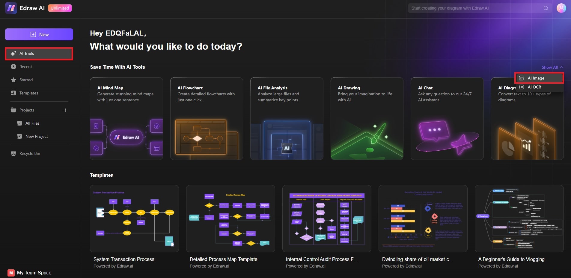This screenshot has width=571, height=278.
Task: Open AI Tools in the sidebar
Action: pos(39,54)
